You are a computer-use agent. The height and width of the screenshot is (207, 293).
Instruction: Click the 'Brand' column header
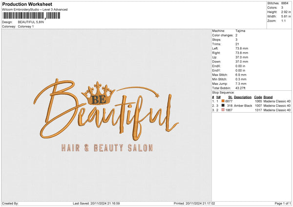point(268,97)
